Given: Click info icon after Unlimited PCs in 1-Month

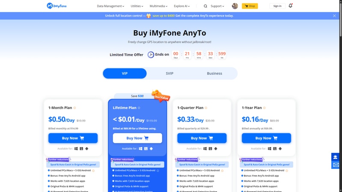Looking at the screenshot, I should pyautogui.click(x=93, y=171).
